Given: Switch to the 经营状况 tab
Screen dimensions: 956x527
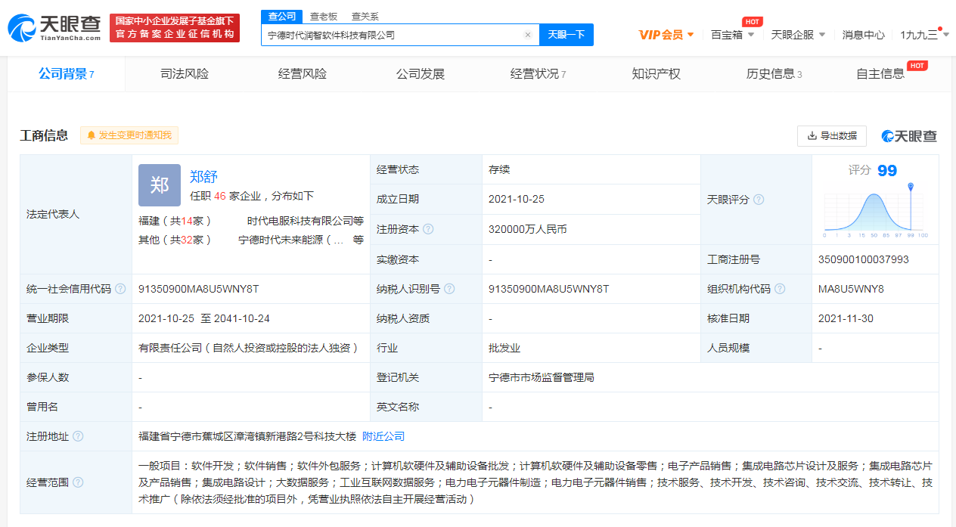Looking at the screenshot, I should coord(539,74).
